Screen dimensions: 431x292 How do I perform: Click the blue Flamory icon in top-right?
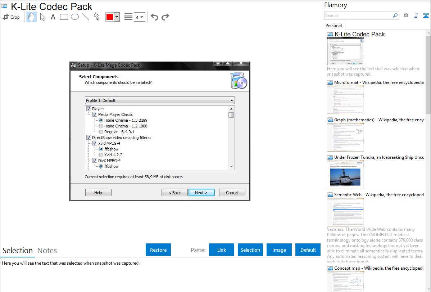[x=426, y=15]
